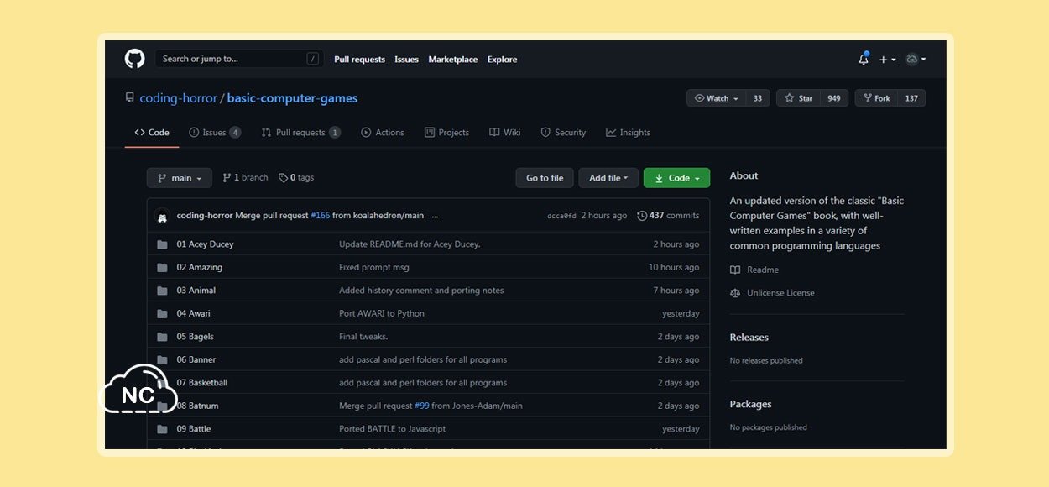The height and width of the screenshot is (487, 1049).
Task: Expand the main branch selector
Action: tap(180, 178)
